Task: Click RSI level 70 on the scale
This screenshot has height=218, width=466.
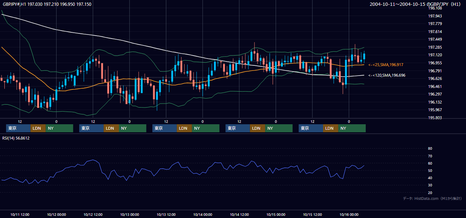Action: [x=430, y=156]
